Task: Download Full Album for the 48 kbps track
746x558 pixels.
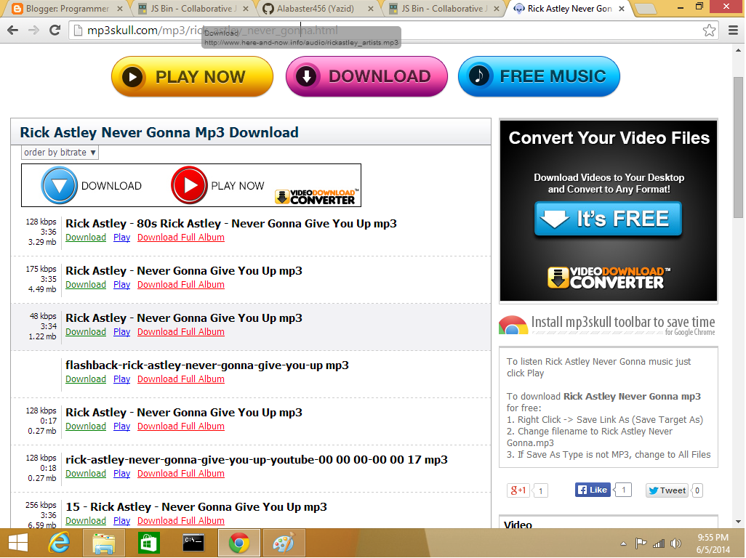Action: [x=181, y=332]
